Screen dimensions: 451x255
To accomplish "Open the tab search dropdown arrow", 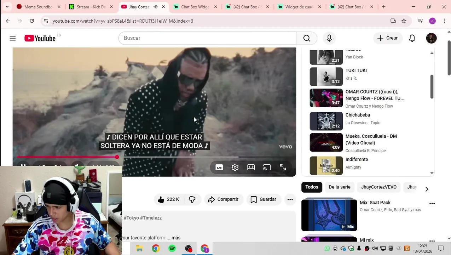I will (7, 7).
